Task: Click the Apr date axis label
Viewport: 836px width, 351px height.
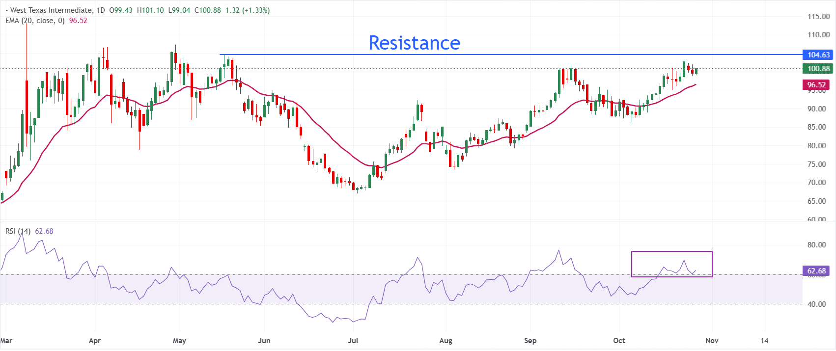Action: tap(95, 341)
